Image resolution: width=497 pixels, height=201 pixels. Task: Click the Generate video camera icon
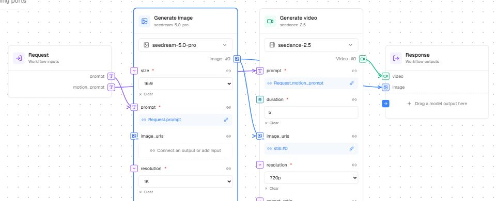[270, 21]
